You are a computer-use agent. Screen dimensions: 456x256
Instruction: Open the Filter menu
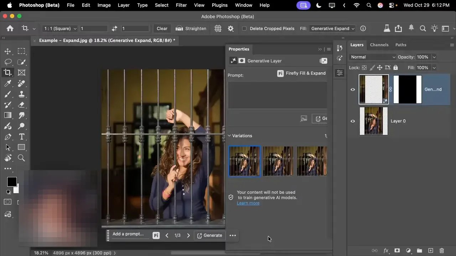(x=181, y=5)
